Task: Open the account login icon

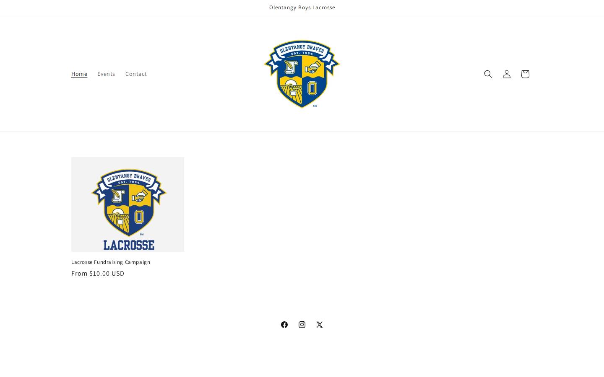Action: (507, 74)
